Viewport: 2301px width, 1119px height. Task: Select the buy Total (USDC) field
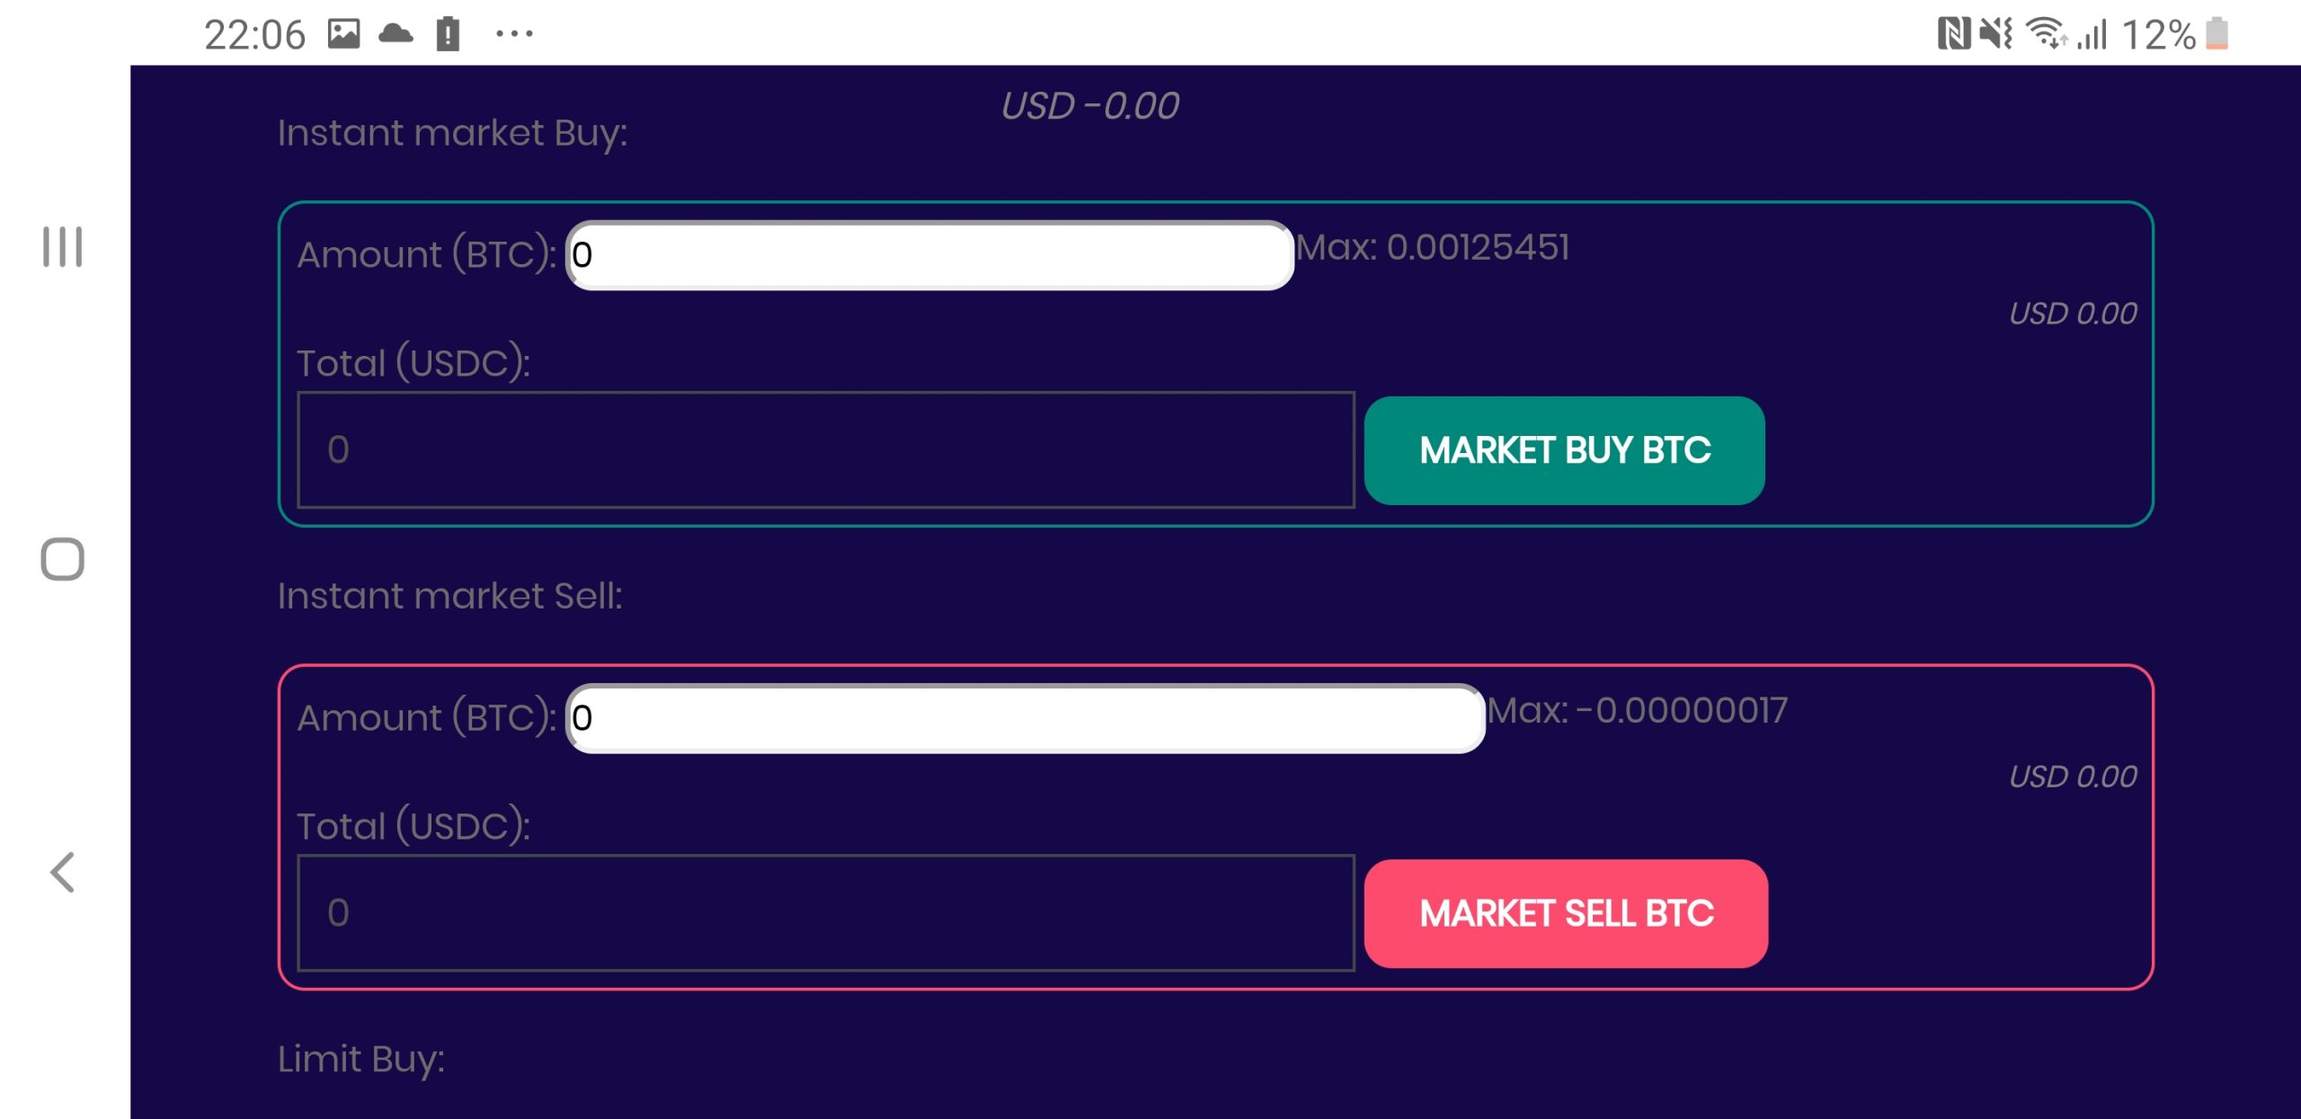click(x=826, y=449)
